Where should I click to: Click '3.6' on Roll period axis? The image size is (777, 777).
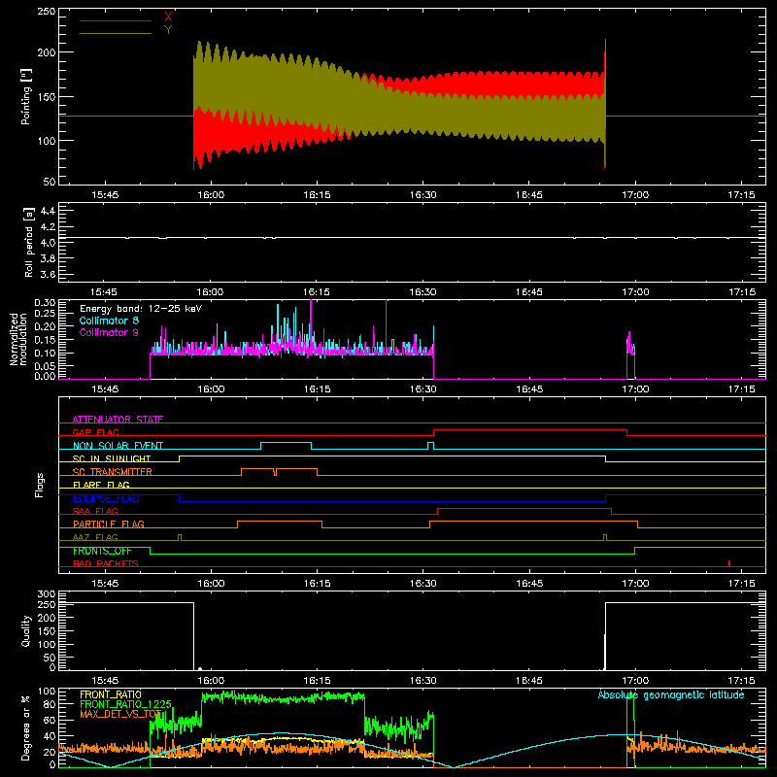(x=48, y=274)
